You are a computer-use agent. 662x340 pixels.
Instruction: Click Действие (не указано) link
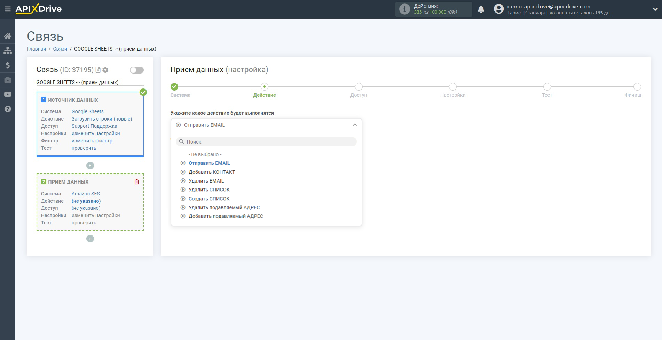pos(86,201)
